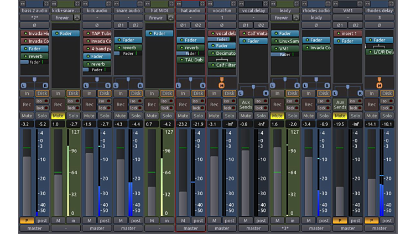Invert phase on bass 2 audio strip
Viewport: 416px width, 234px height.
click(34, 25)
